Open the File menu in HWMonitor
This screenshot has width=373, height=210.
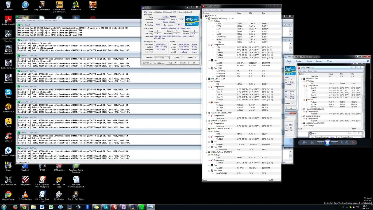pos(205,10)
